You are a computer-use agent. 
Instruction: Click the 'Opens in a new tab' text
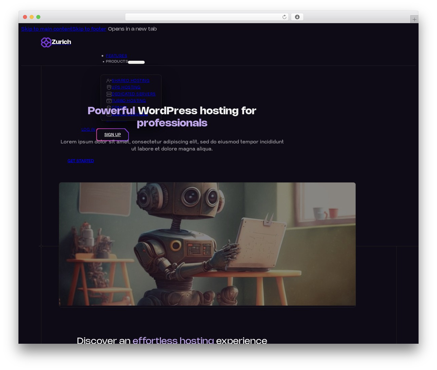132,29
